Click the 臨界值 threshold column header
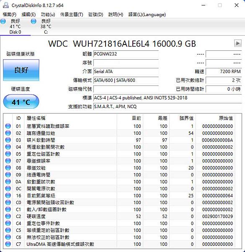 click(183, 118)
